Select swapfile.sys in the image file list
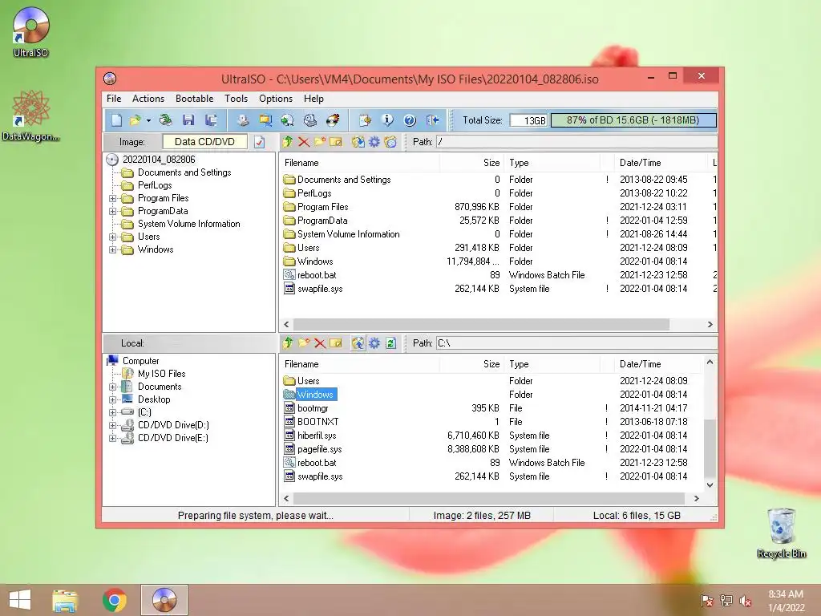 [320, 289]
